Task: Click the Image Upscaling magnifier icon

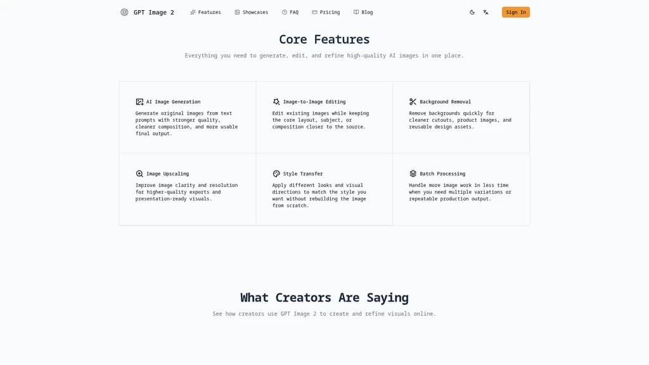Action: [139, 174]
